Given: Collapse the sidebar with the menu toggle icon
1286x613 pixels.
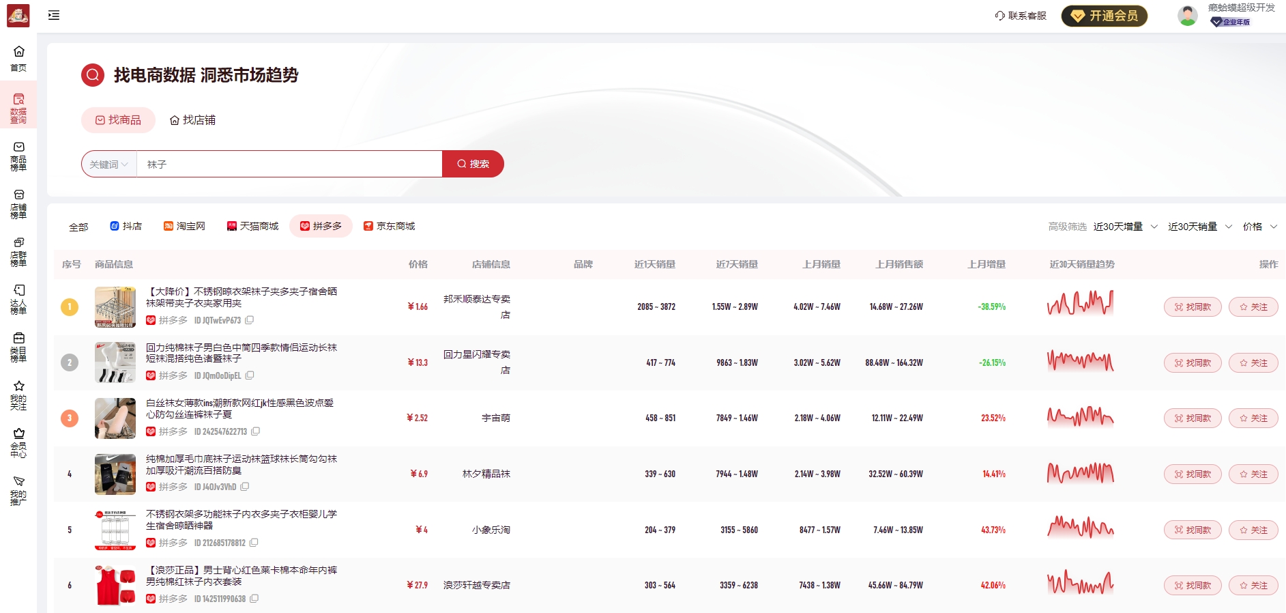Looking at the screenshot, I should click(54, 15).
